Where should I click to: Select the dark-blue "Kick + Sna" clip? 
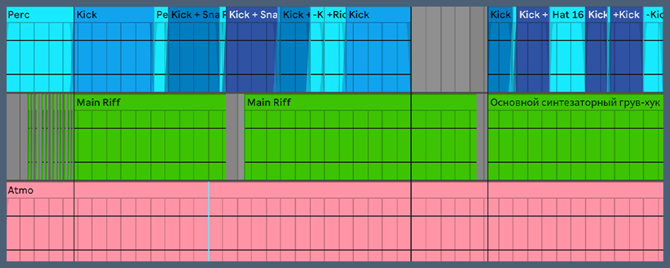pyautogui.click(x=252, y=49)
